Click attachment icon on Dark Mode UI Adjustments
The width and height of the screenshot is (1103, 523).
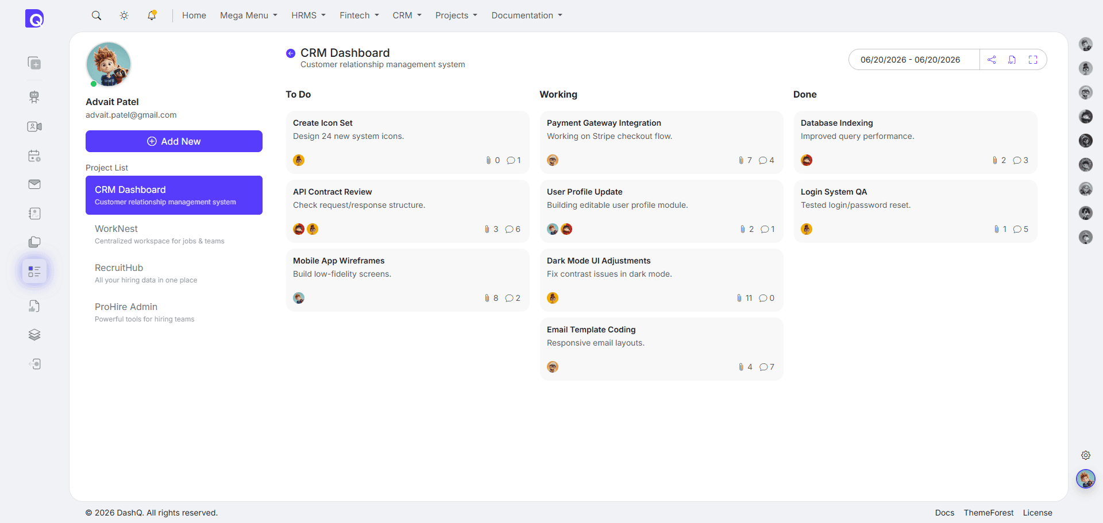pyautogui.click(x=739, y=298)
